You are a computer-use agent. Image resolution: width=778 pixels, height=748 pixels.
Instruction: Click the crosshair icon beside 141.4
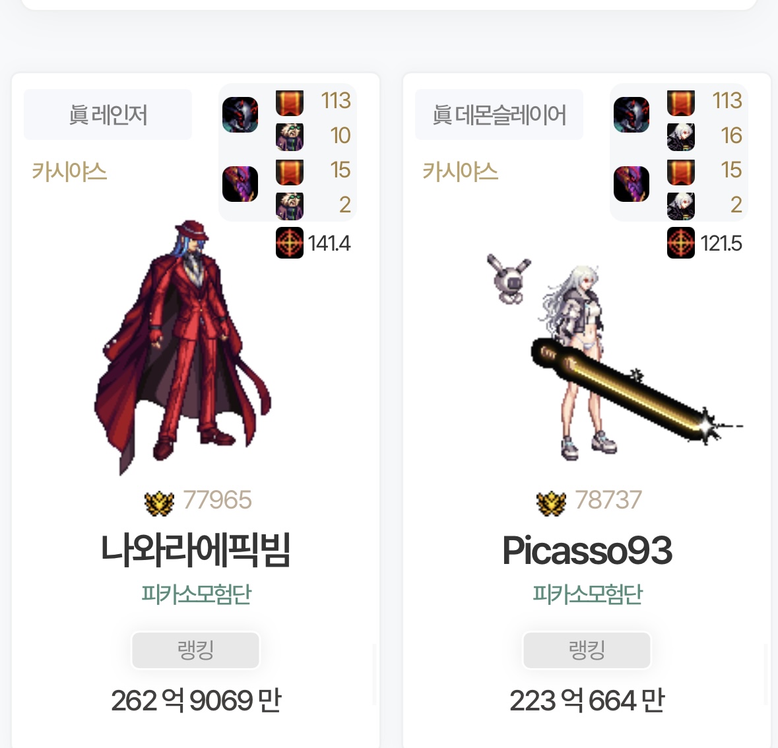point(289,243)
